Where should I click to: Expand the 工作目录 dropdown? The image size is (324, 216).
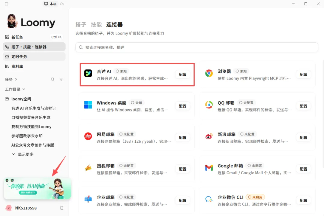(15, 89)
